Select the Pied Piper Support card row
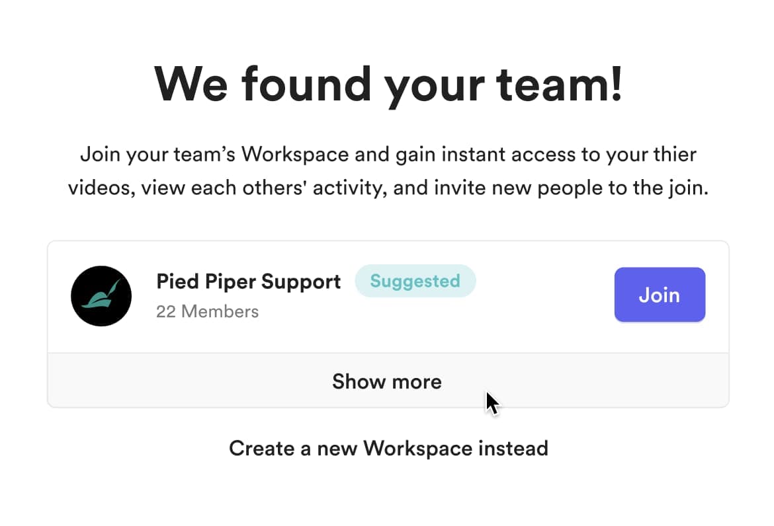 pyautogui.click(x=388, y=297)
